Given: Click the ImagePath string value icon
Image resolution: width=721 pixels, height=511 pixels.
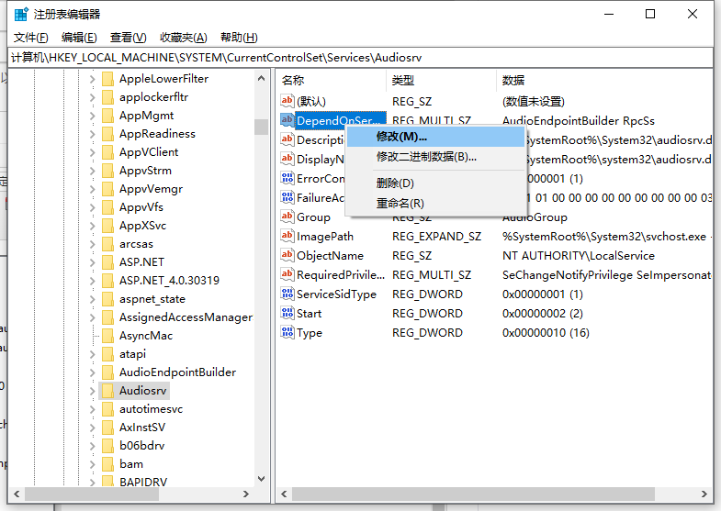Looking at the screenshot, I should pos(287,237).
